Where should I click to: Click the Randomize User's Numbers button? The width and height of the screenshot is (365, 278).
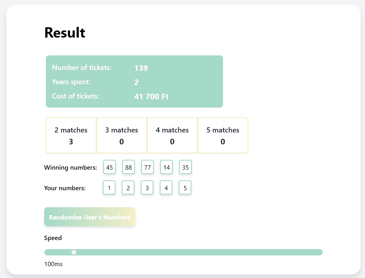[x=90, y=217]
